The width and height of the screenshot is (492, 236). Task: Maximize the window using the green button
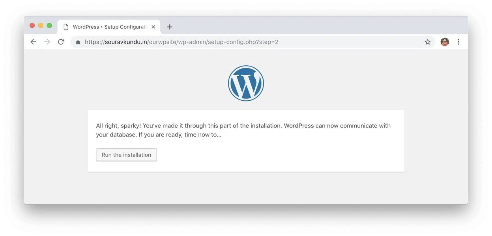coord(49,26)
